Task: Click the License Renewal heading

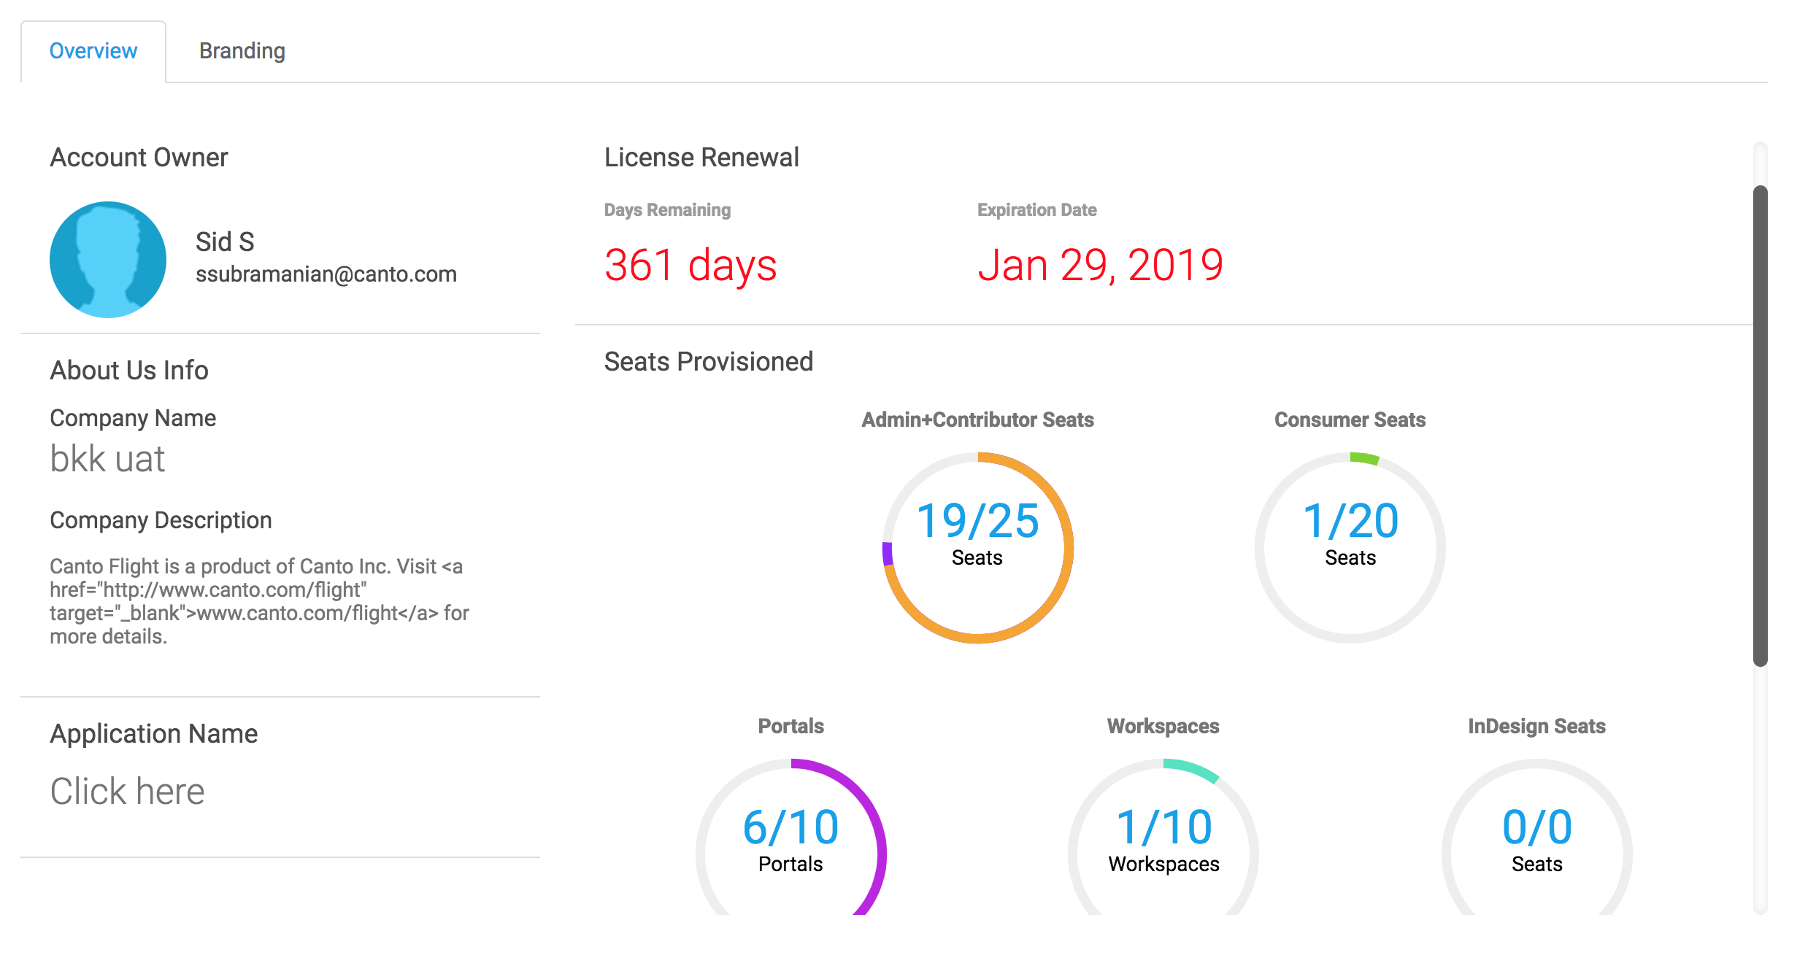Action: point(701,158)
